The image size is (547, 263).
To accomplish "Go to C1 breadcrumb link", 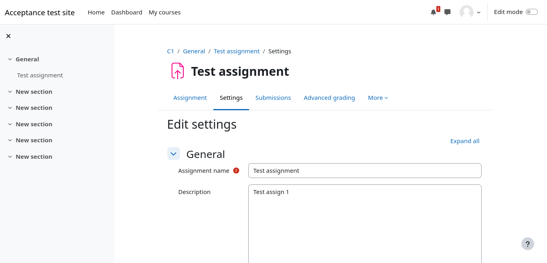I will (x=170, y=51).
